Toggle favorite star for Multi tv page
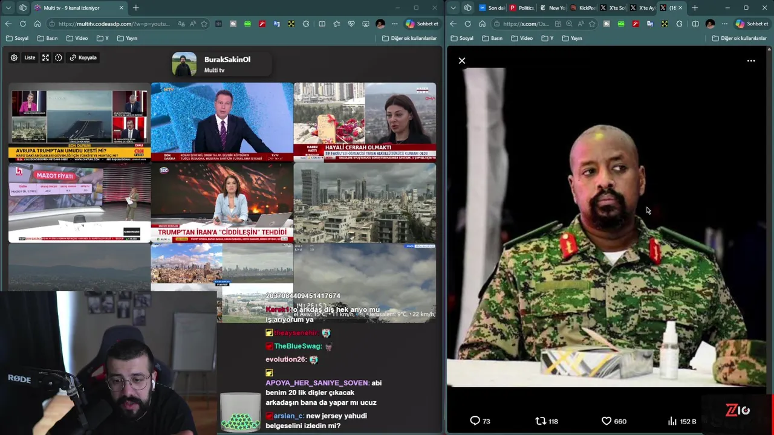The width and height of the screenshot is (774, 435). tap(204, 24)
